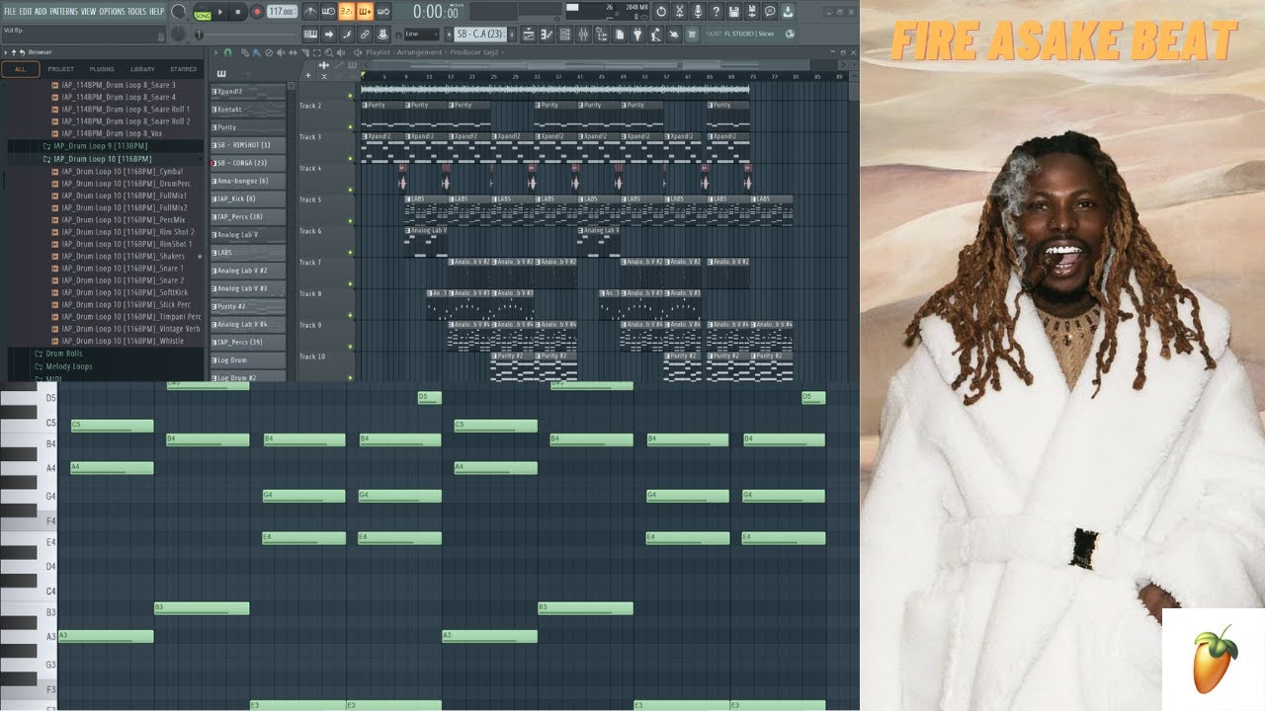Select the playlist playback speaker tool
This screenshot has width=1265, height=711.
(x=340, y=52)
